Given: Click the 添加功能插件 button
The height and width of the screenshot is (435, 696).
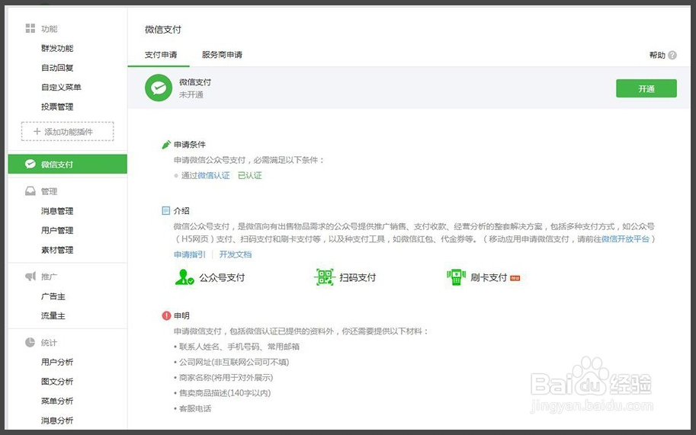Looking at the screenshot, I should point(67,132).
